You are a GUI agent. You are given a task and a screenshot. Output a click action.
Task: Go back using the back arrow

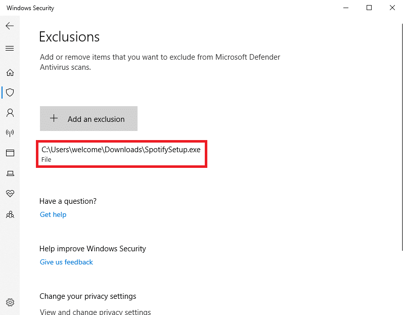coord(10,26)
